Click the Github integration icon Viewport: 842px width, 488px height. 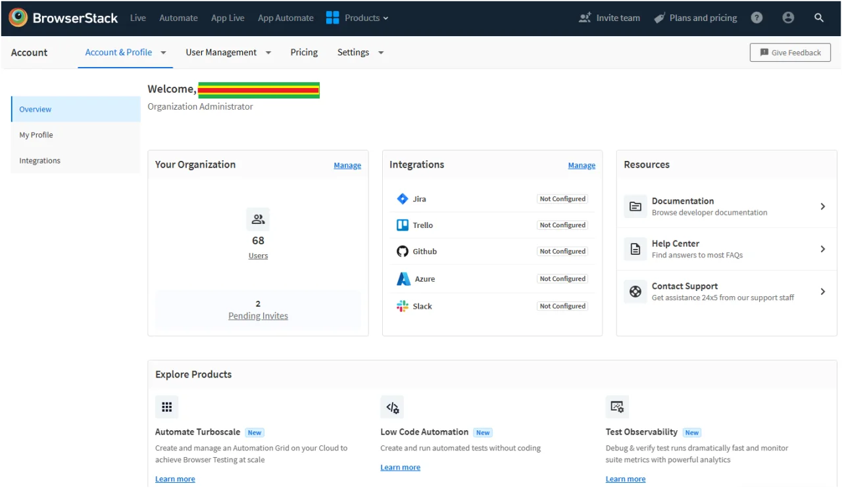[403, 252]
